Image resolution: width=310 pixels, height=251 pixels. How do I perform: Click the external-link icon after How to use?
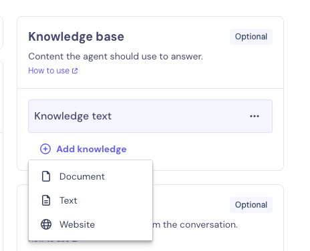click(75, 71)
